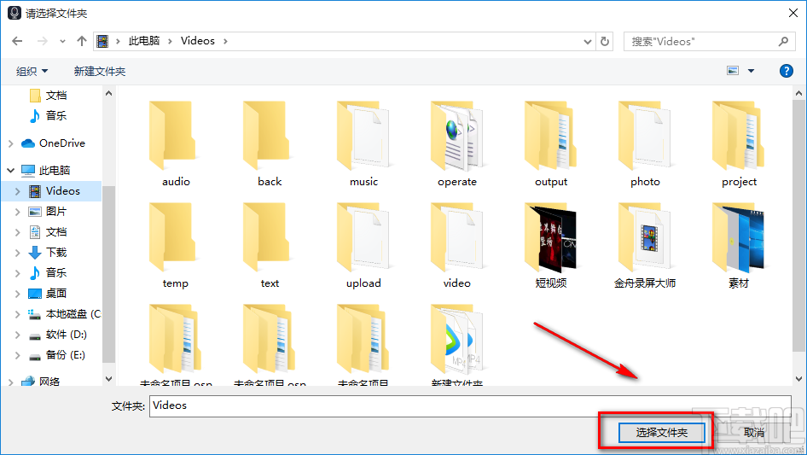Open the 金舟录屏大师 folder
This screenshot has height=455, width=807.
pos(645,245)
